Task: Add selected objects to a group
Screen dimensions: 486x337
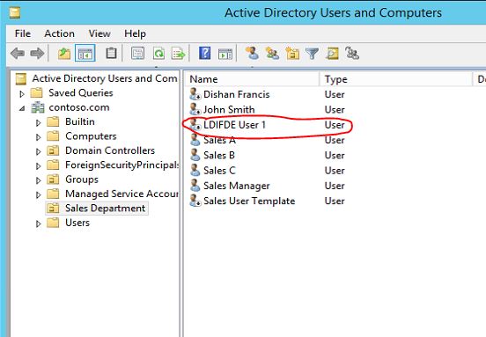Action: pyautogui.click(x=352, y=54)
